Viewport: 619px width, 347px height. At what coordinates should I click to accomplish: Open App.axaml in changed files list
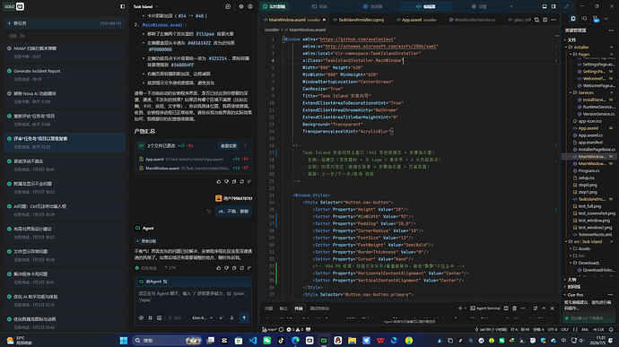tap(194, 159)
